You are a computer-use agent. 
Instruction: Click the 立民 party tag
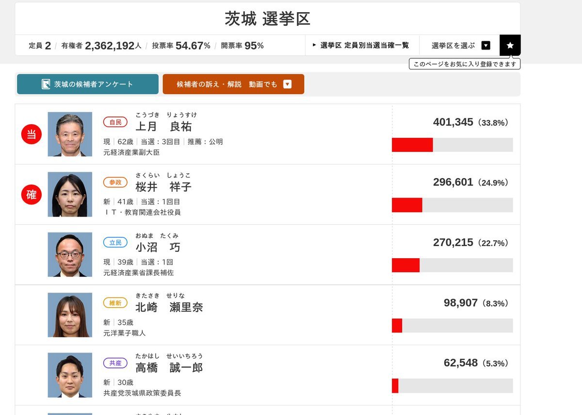click(x=115, y=243)
